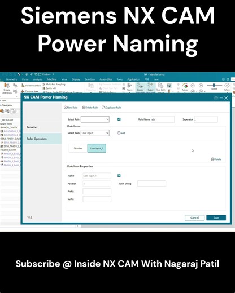The width and height of the screenshot is (235, 293).
Task: Minimize the NX CAM Power Naming dialog
Action: click(x=221, y=98)
